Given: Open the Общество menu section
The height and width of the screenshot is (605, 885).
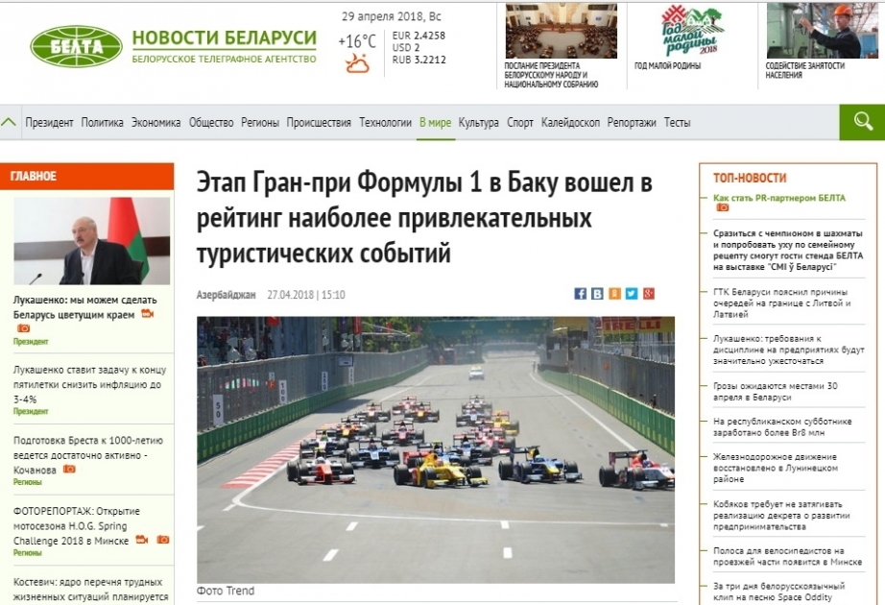Looking at the screenshot, I should coord(211,123).
